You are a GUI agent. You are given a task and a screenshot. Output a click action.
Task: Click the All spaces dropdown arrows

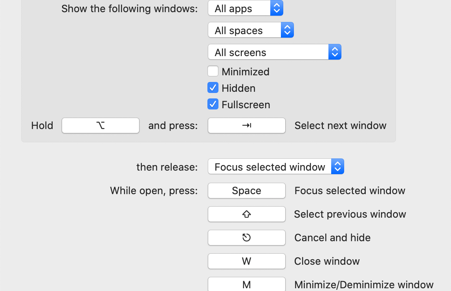(287, 31)
